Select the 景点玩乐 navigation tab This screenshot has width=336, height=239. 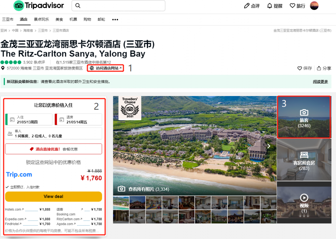(x=41, y=20)
